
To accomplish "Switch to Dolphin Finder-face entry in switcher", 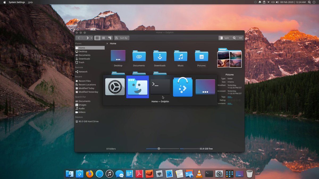I will tap(137, 87).
